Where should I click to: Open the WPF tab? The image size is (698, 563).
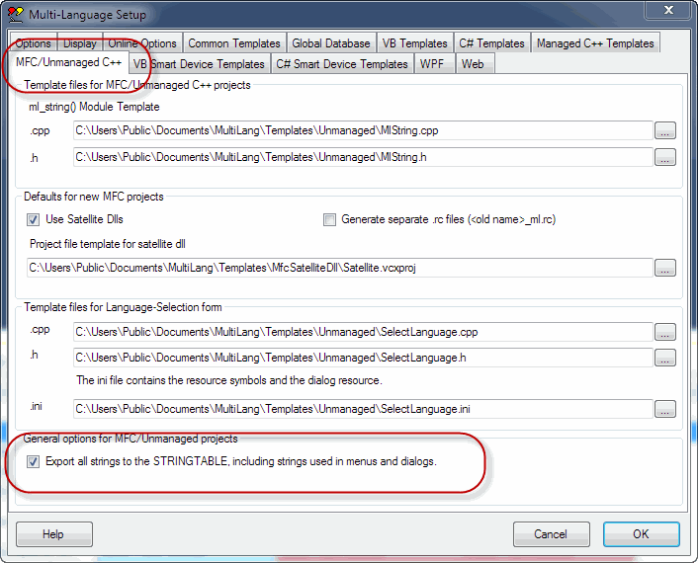[432, 64]
